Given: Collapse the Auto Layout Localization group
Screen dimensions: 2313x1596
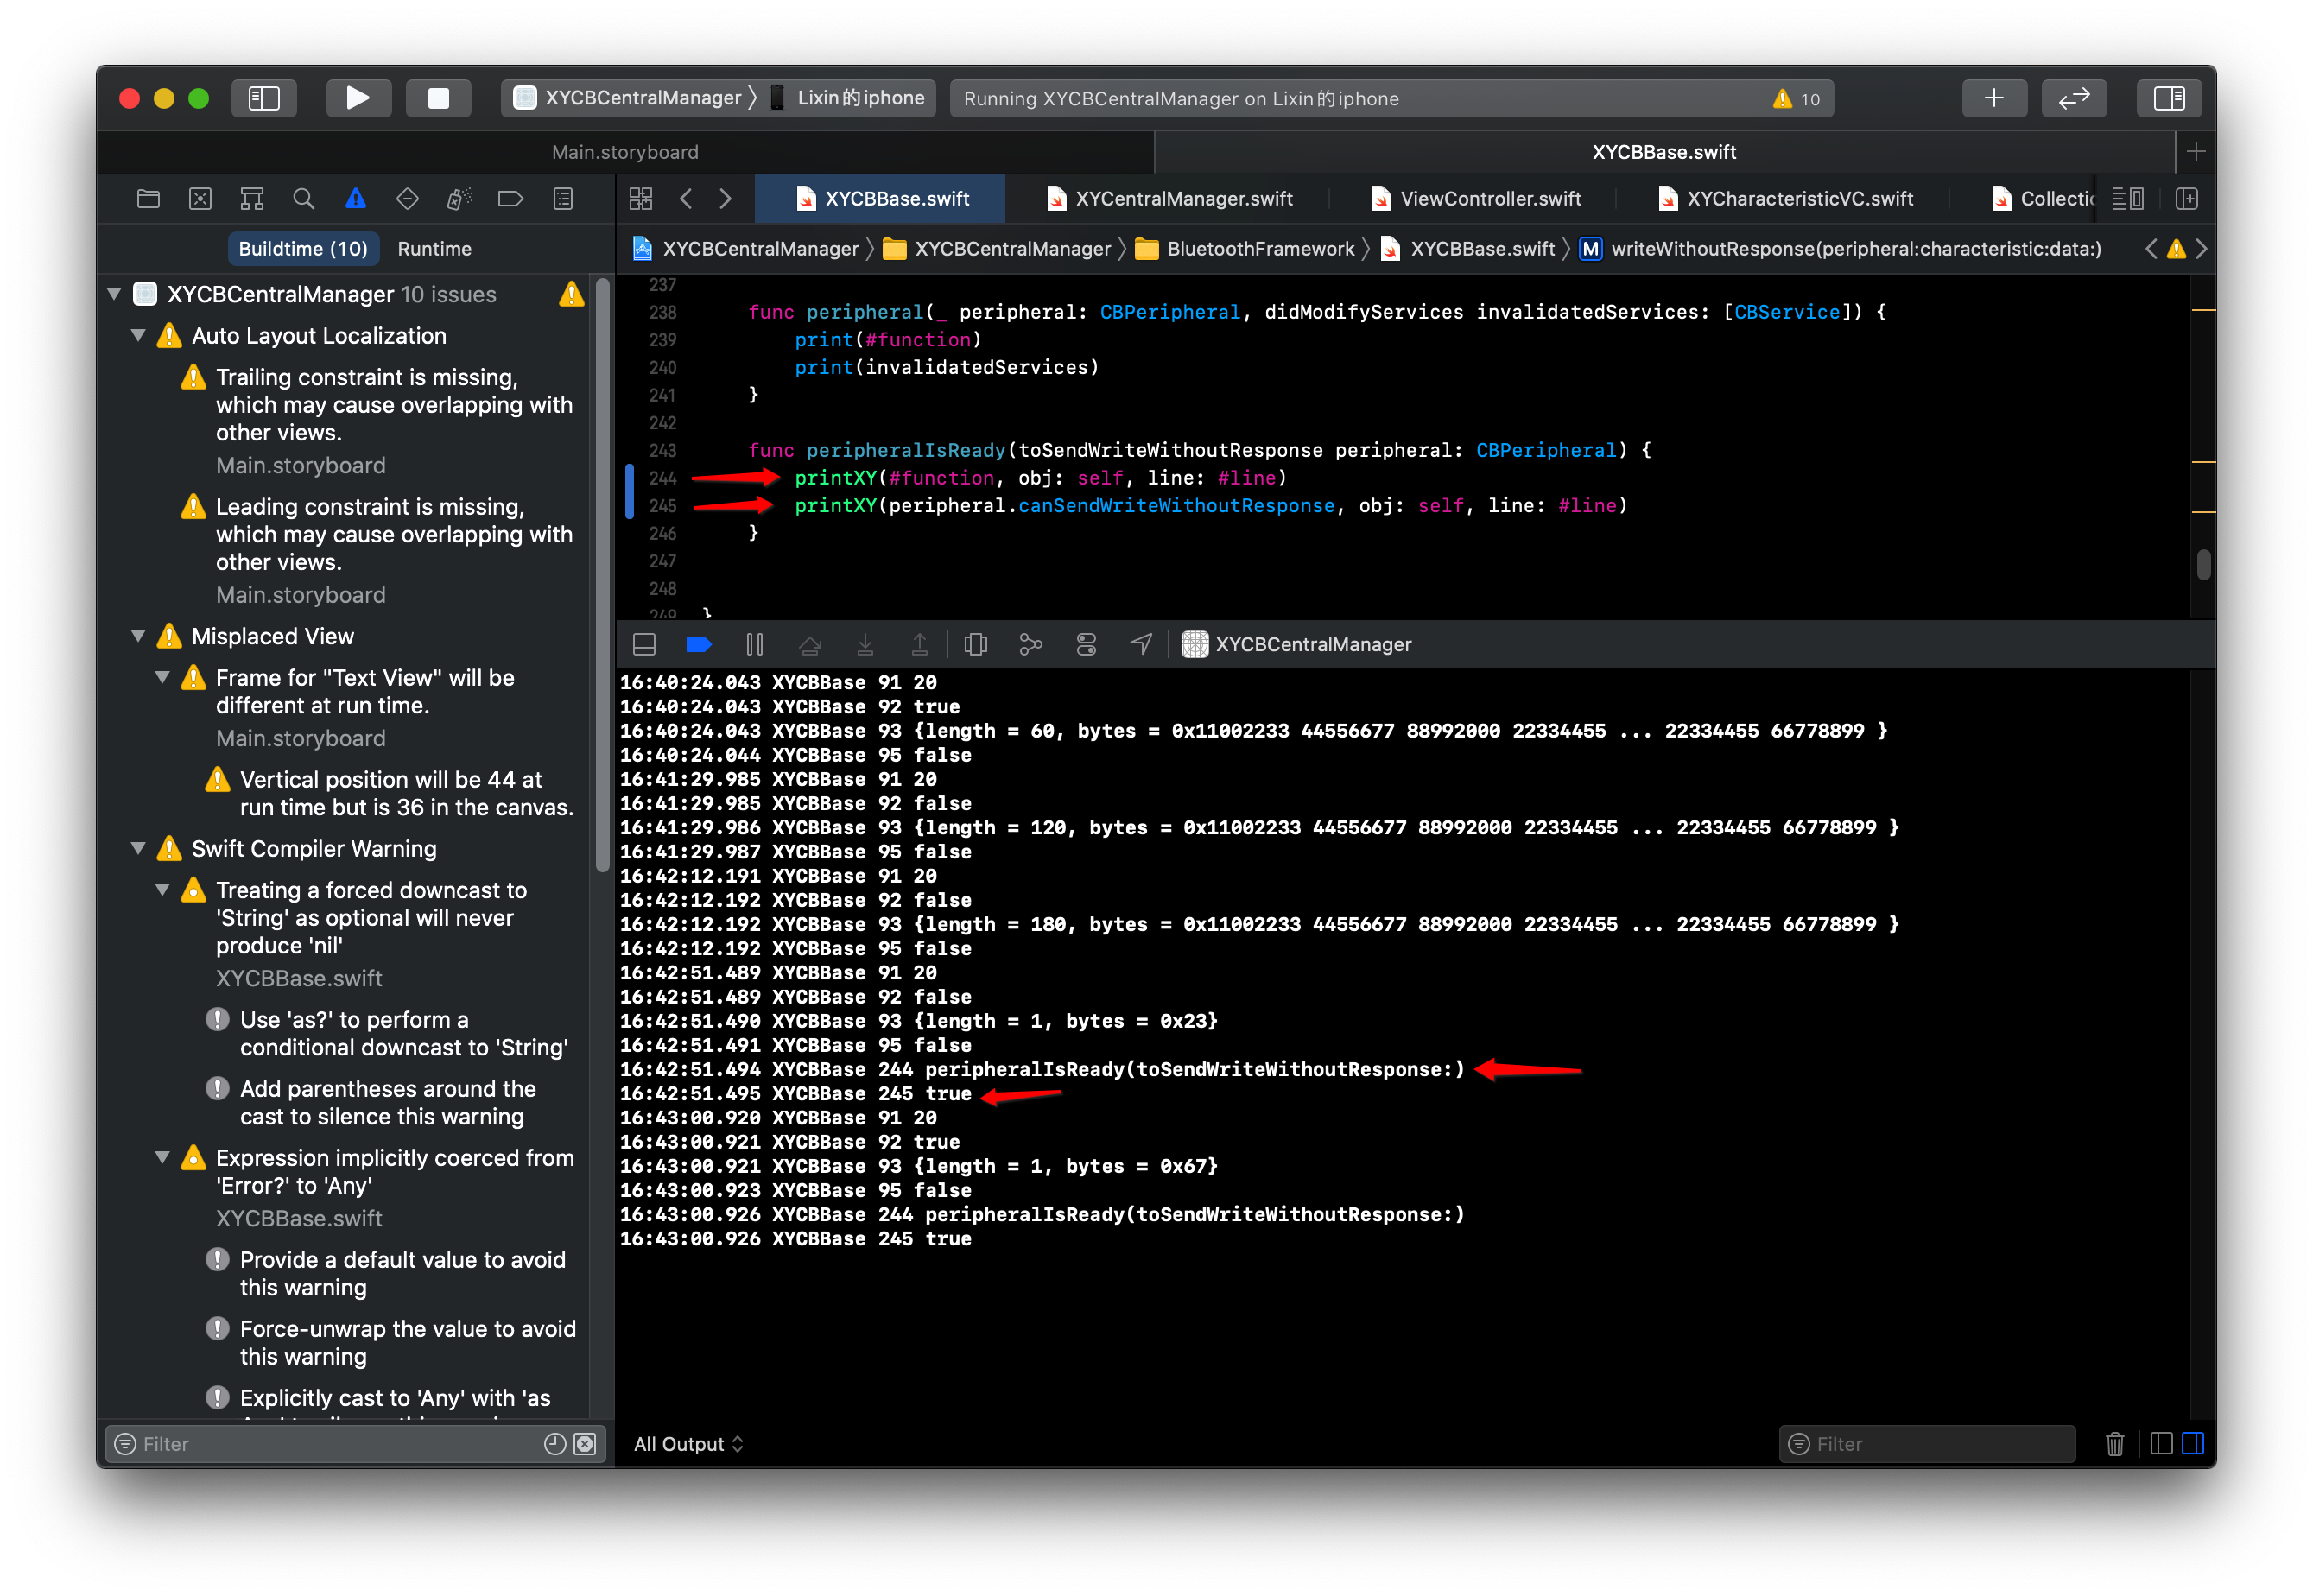Looking at the screenshot, I should pyautogui.click(x=139, y=336).
